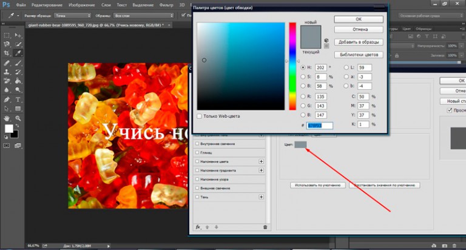This screenshot has height=250, width=466.
Task: Select the Clone Stamp tool
Action: [7, 72]
